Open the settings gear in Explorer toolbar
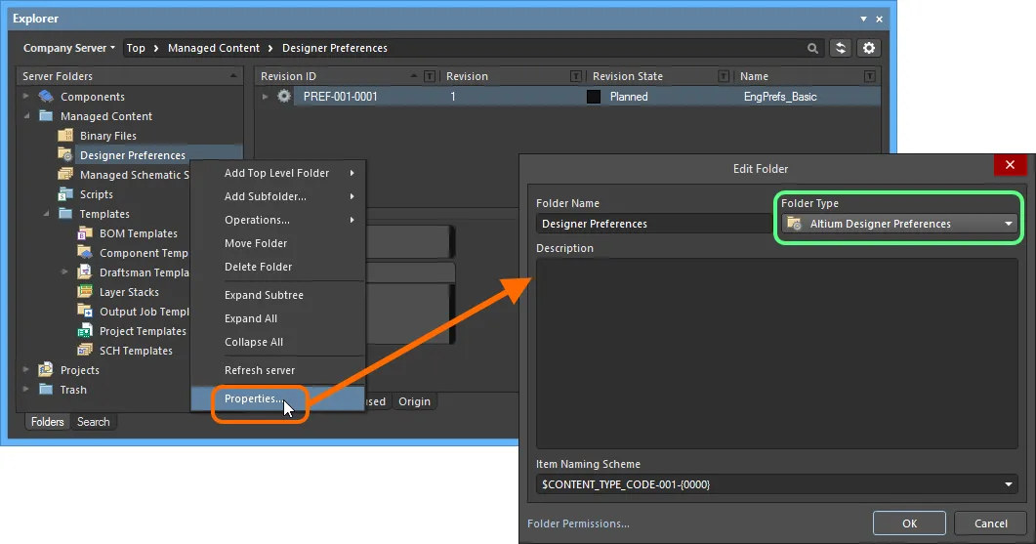 [x=869, y=48]
